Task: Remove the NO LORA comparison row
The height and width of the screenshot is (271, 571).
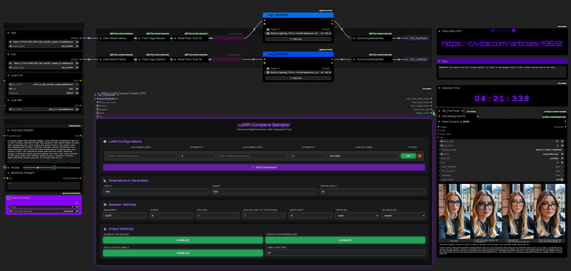Action: coord(420,156)
